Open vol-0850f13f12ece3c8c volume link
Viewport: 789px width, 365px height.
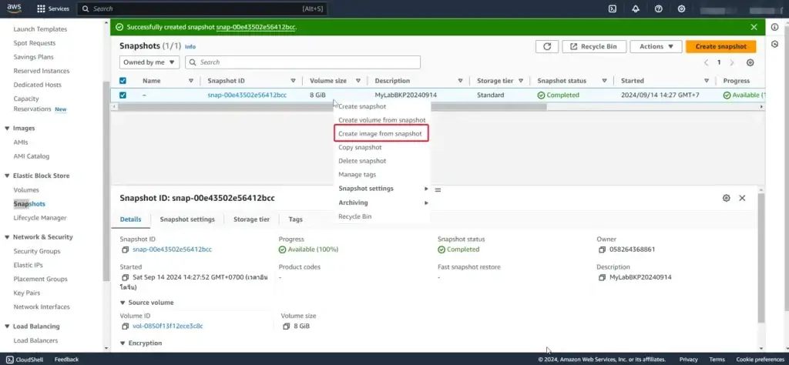(x=167, y=326)
